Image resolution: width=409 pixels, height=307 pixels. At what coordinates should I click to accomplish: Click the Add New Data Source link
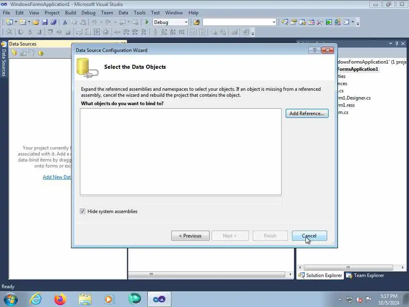[57, 177]
